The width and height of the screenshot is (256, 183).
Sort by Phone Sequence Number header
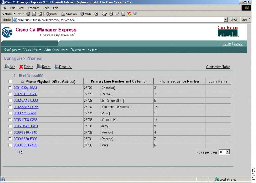[x=179, y=81]
